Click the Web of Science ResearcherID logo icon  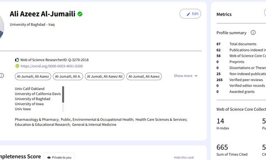click(17, 60)
